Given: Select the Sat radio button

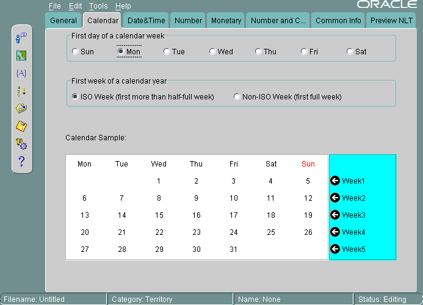Looking at the screenshot, I should 350,52.
